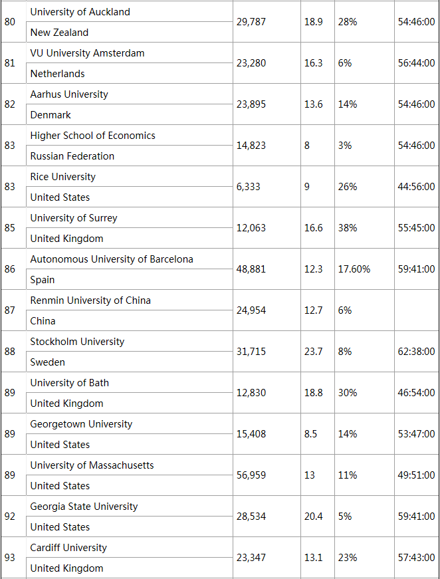Select Cardiff University entry
The width and height of the screenshot is (440, 579).
click(68, 548)
